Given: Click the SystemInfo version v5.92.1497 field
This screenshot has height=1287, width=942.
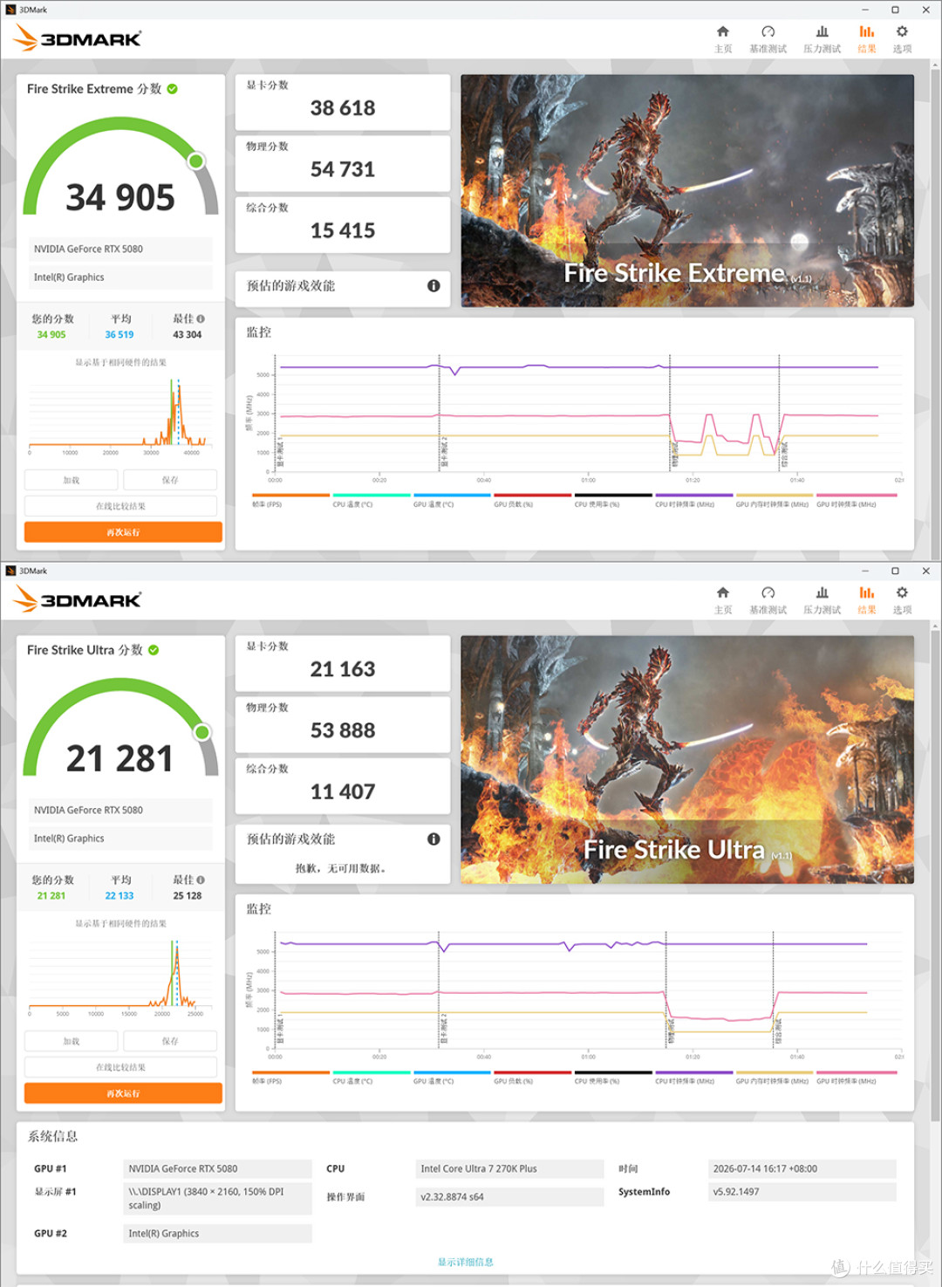Looking at the screenshot, I should 802,1191.
